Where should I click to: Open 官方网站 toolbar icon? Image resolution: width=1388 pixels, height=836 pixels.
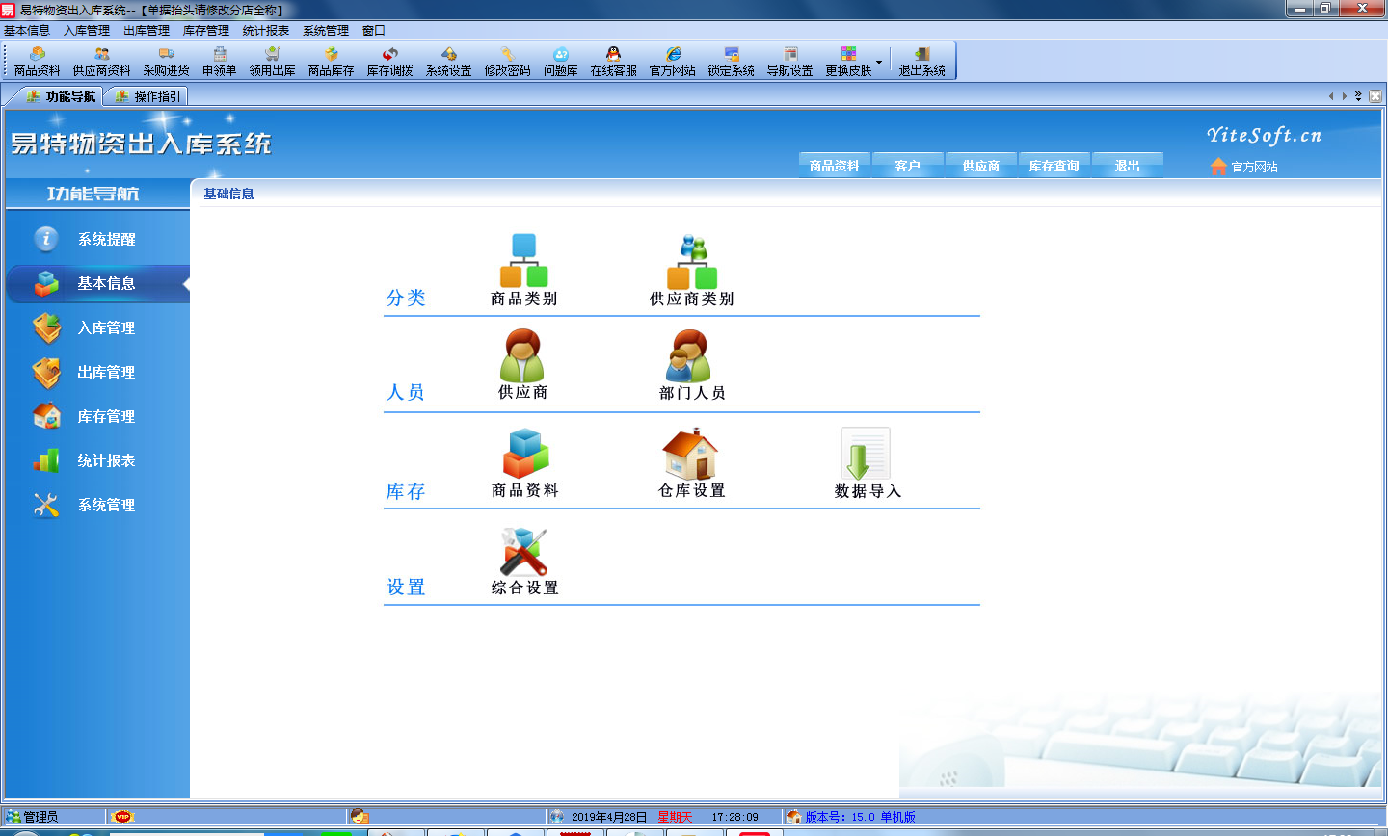(673, 62)
